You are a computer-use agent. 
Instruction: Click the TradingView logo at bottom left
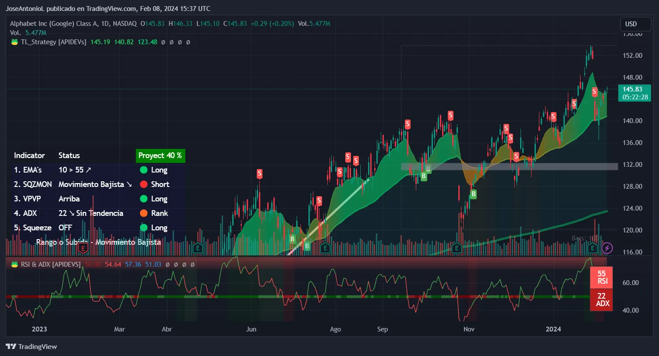[x=32, y=347]
